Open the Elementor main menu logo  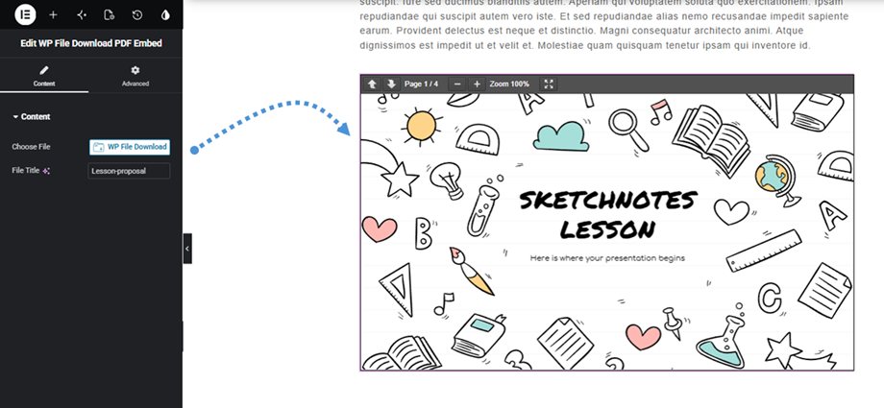(25, 14)
